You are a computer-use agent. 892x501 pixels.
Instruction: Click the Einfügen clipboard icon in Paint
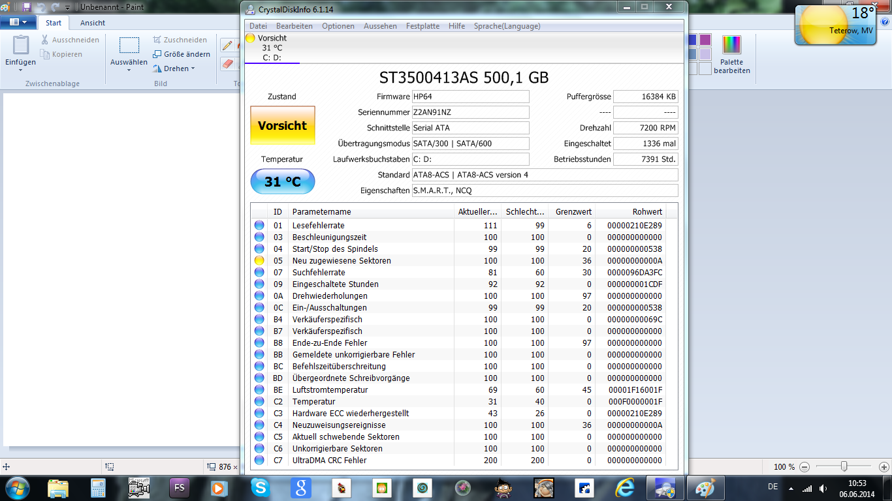click(x=21, y=45)
